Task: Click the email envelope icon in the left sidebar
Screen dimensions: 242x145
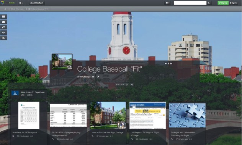Action: [3, 22]
